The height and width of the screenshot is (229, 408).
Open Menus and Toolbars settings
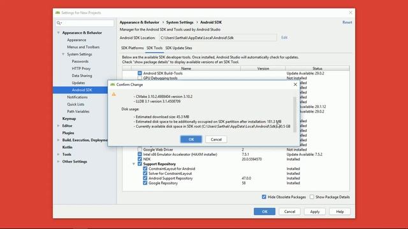pyautogui.click(x=84, y=47)
